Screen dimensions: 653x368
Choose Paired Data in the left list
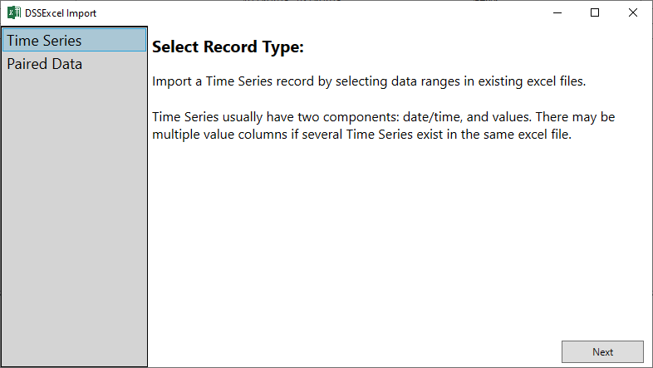(75, 64)
